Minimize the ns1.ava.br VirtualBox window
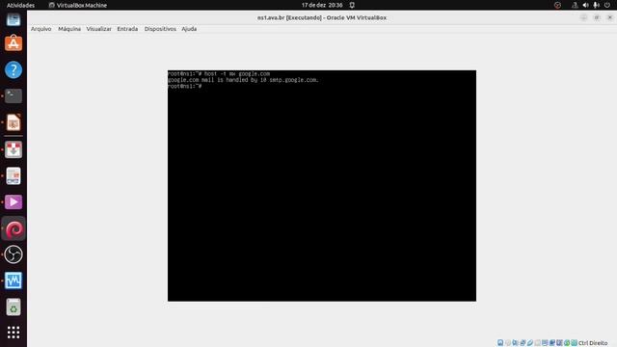 583,17
